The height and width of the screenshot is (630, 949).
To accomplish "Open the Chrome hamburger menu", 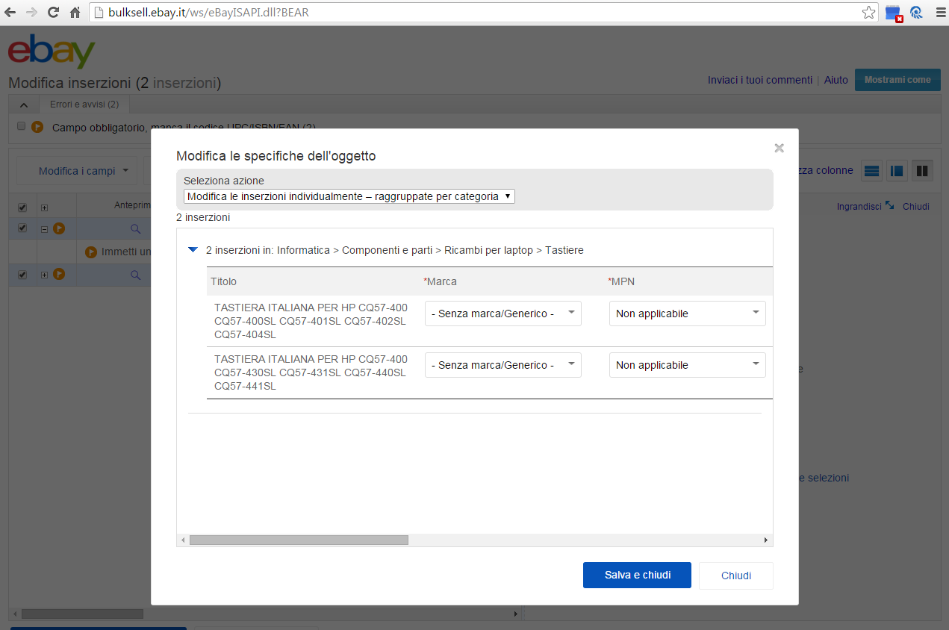I will click(940, 13).
